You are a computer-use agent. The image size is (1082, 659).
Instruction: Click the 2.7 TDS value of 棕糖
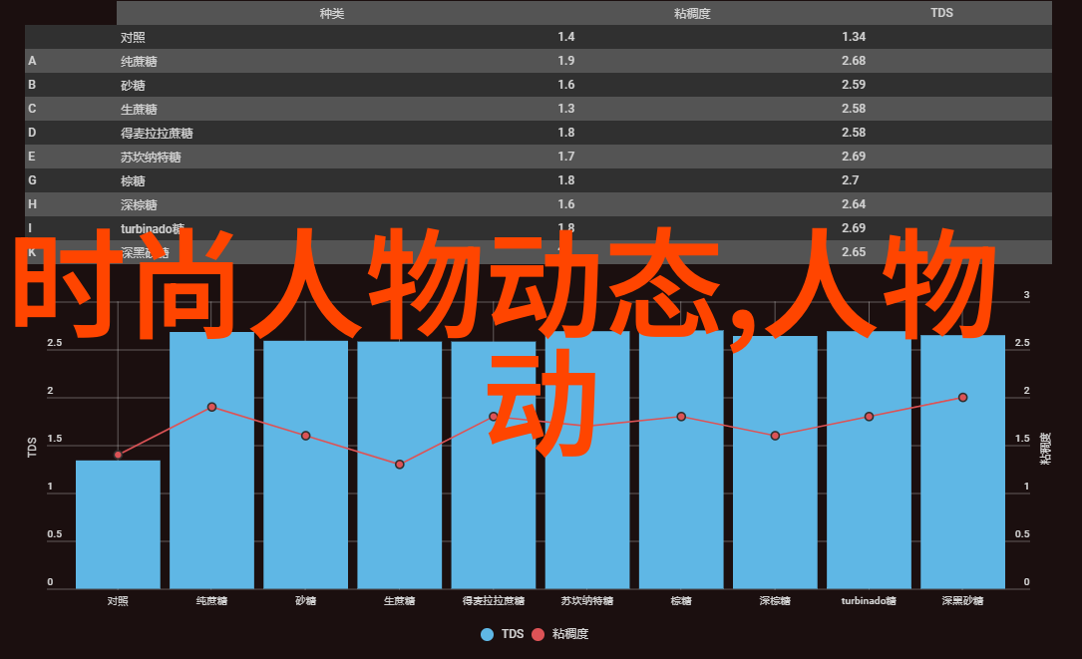click(x=850, y=180)
